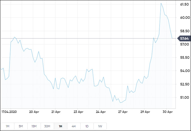Viewport: 191px width, 131px height.
Task: Set chart interval to 30M
Action: coord(47,126)
